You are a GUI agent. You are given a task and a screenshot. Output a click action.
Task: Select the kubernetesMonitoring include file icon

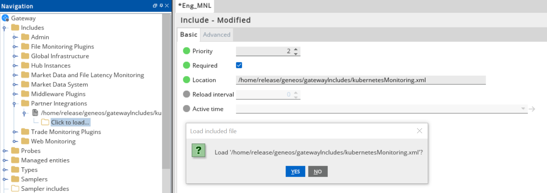tap(35, 113)
